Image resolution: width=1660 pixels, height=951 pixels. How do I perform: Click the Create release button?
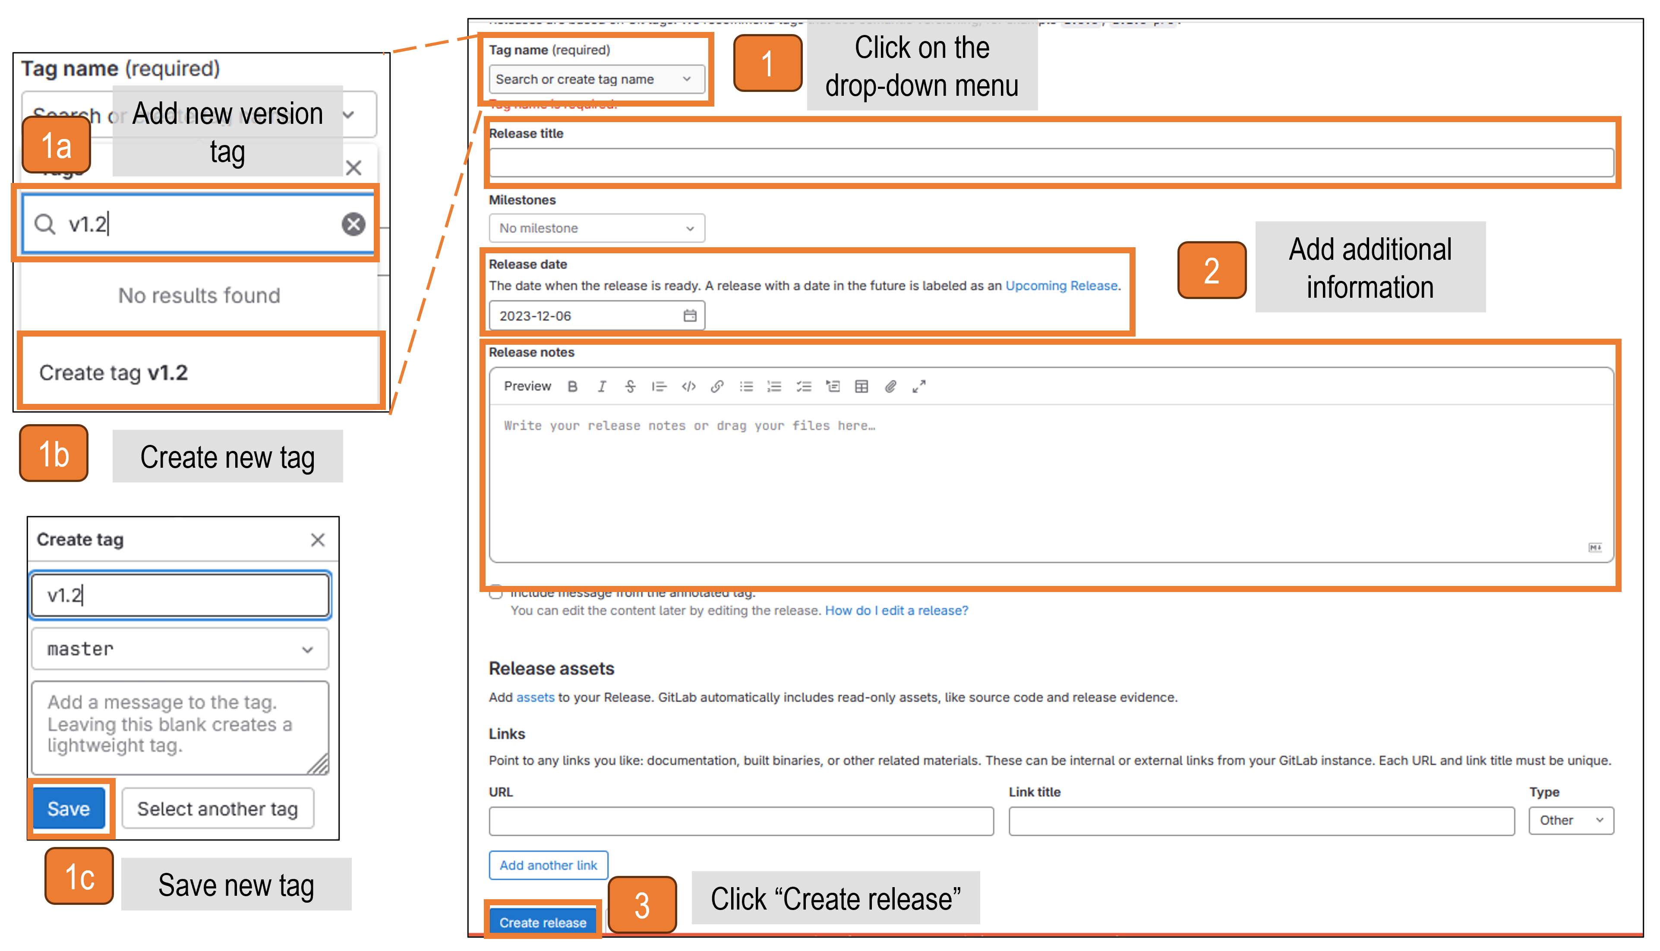coord(543,922)
